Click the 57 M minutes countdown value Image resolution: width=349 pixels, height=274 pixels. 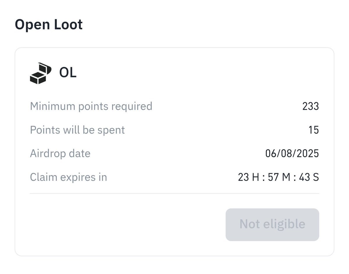click(279, 177)
